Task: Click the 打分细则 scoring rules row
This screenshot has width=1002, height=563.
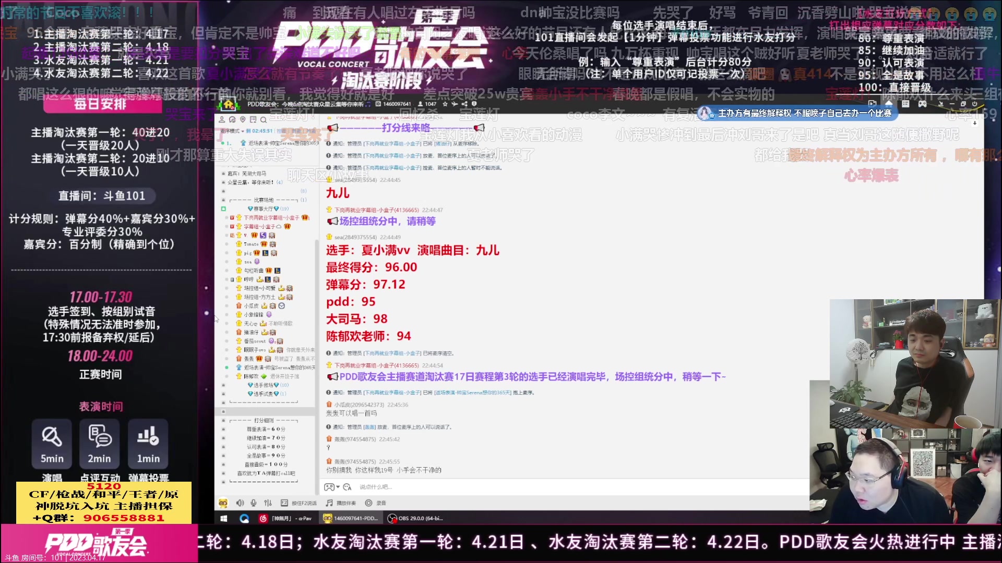Action: (x=264, y=421)
